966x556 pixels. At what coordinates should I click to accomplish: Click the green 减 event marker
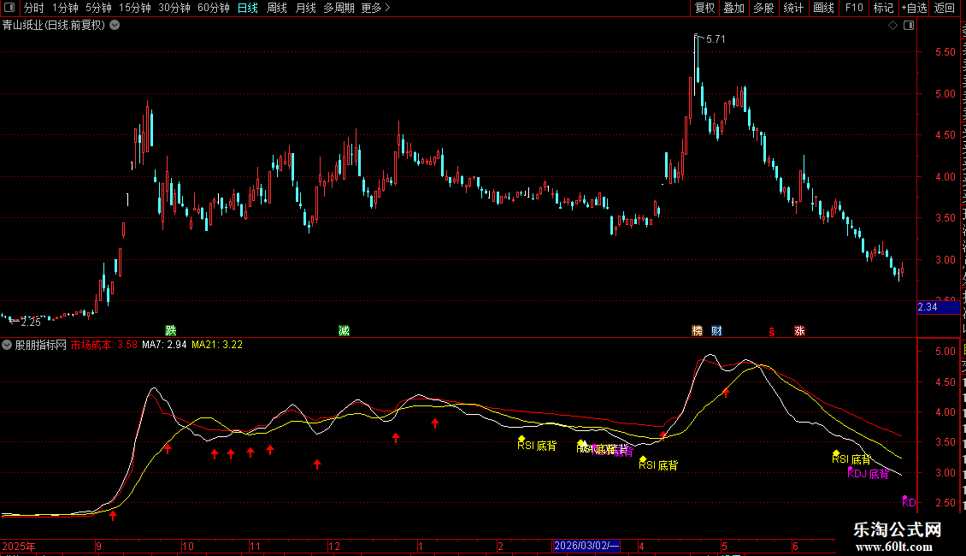(x=345, y=330)
